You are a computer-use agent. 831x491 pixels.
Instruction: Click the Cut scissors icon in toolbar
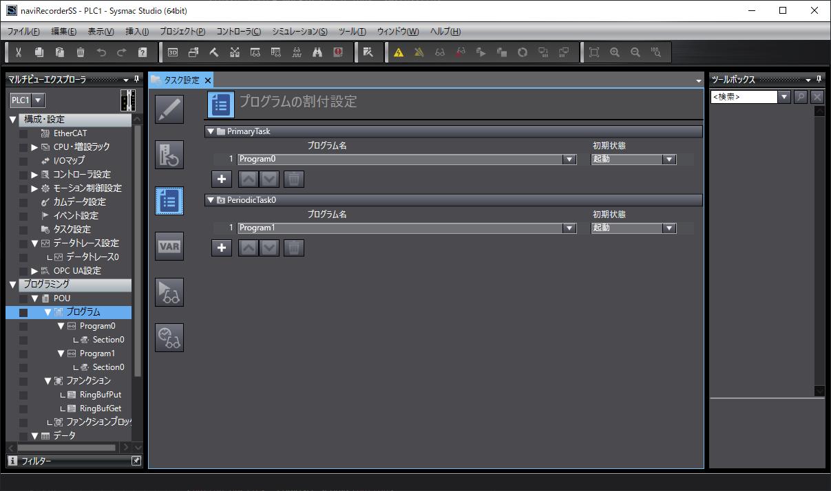pyautogui.click(x=19, y=52)
